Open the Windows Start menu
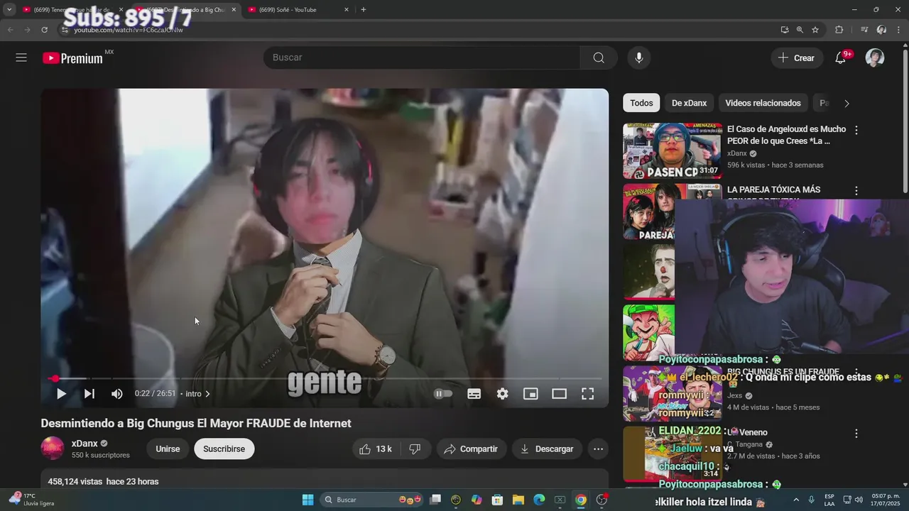909x511 pixels. pyautogui.click(x=307, y=500)
